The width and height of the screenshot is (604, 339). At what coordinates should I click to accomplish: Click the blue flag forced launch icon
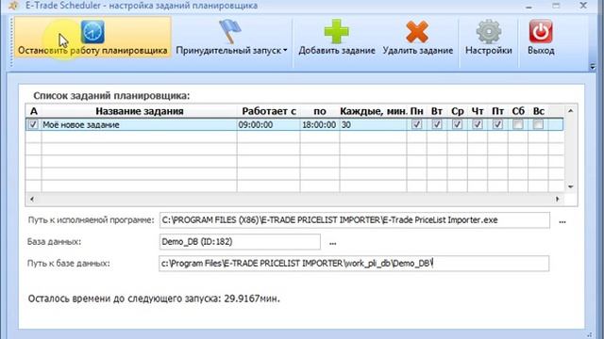point(230,31)
